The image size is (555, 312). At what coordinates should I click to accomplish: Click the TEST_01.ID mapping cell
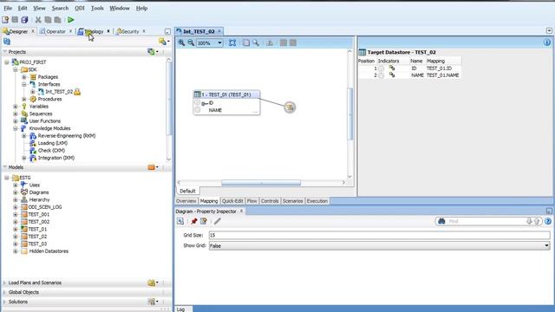[x=439, y=68]
